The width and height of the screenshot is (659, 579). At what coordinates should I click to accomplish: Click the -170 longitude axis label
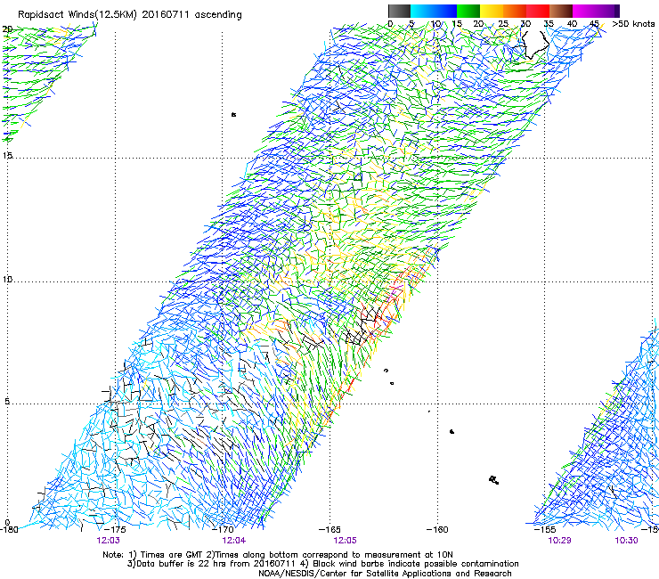tap(223, 530)
